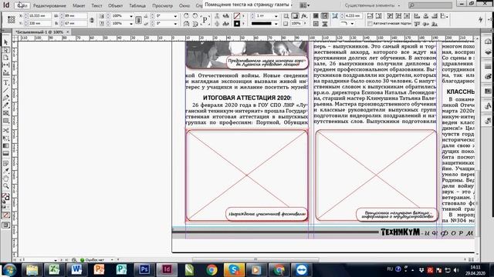Select the Hand tool

(x=6, y=179)
